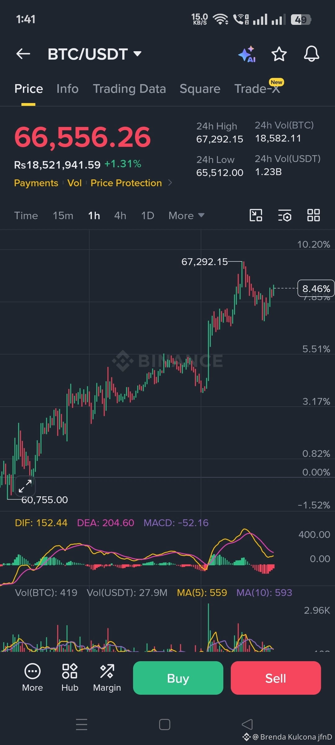Open Margin trading icon
Screen dimensions: 335x745
click(107, 677)
